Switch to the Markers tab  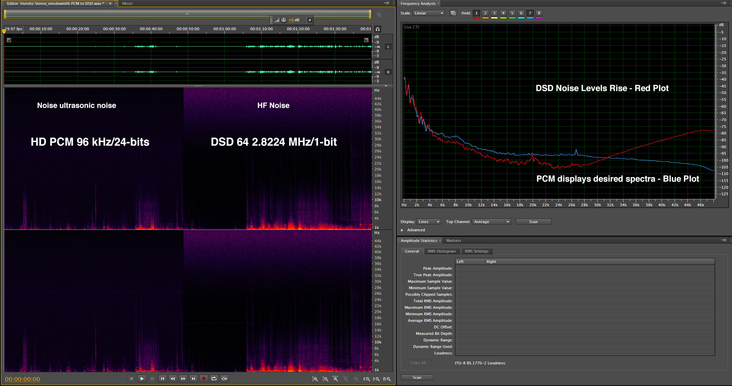pyautogui.click(x=453, y=241)
